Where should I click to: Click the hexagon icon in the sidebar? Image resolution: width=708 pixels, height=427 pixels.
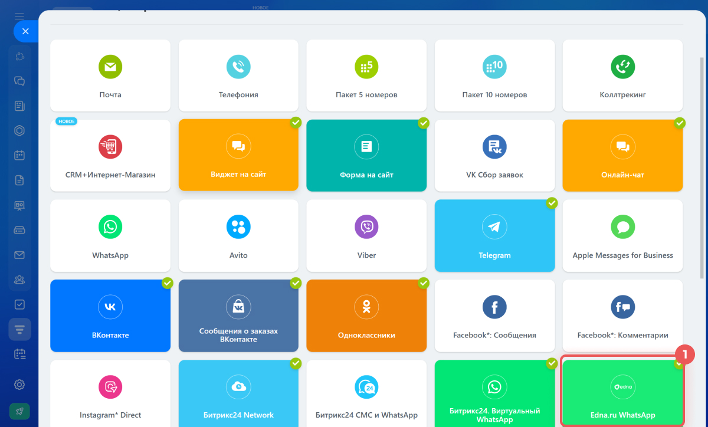point(19,130)
